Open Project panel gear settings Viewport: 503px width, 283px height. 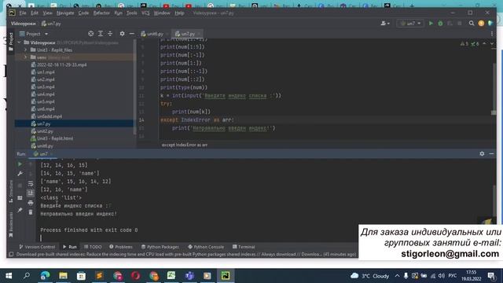(122, 34)
